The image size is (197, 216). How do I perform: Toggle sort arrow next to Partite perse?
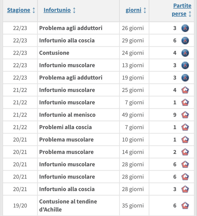[190, 14]
